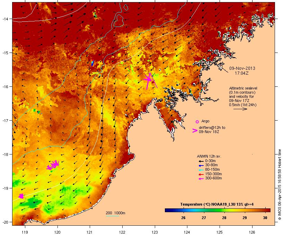Click the time label 17:04Z
The width and height of the screenshot is (284, 235).
click(241, 73)
